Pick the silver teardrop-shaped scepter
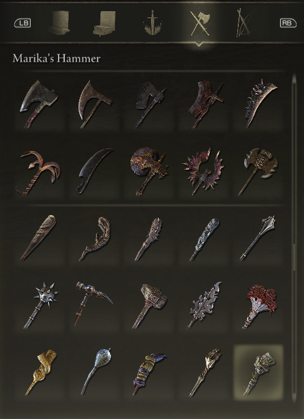 (x=96, y=372)
